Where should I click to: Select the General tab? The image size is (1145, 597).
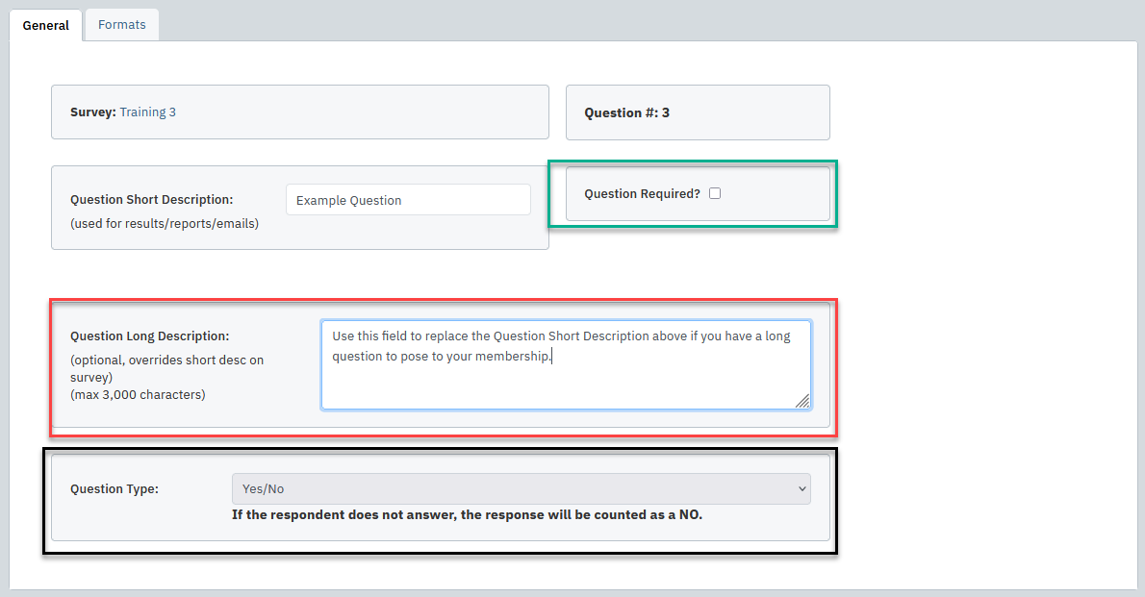point(46,26)
